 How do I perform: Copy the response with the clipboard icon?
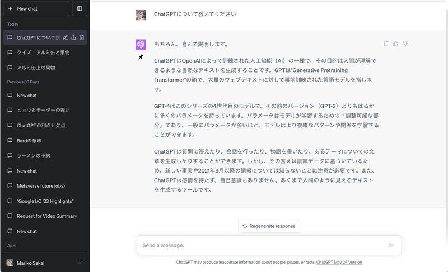pos(386,44)
